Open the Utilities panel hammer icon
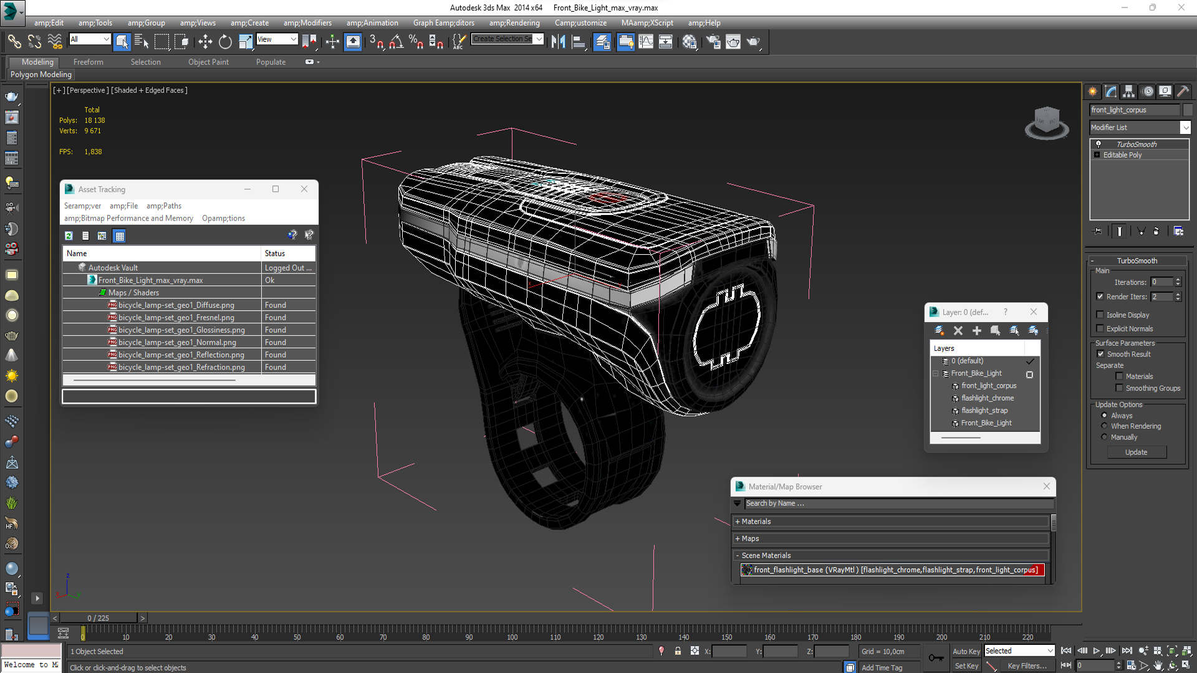Viewport: 1197px width, 673px height. tap(1183, 92)
